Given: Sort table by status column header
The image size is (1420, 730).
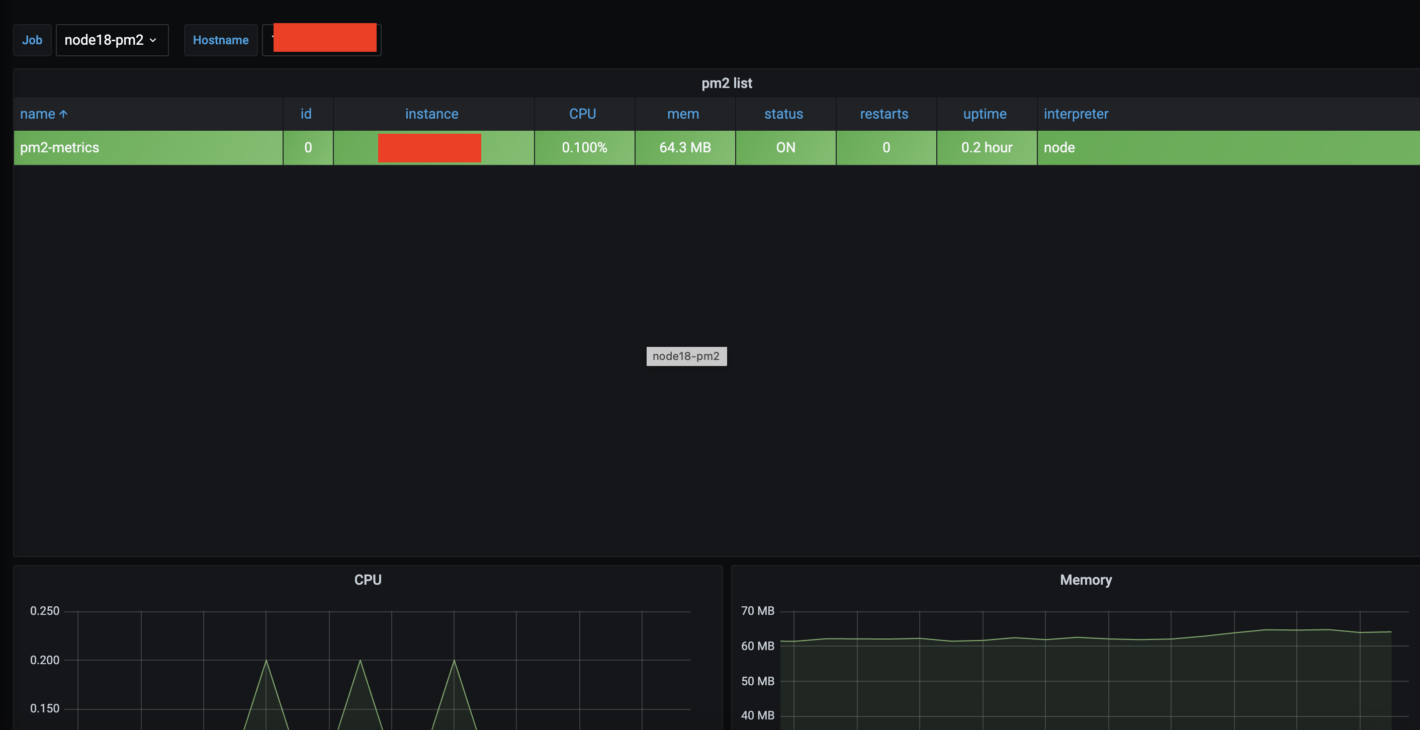Looking at the screenshot, I should point(783,114).
